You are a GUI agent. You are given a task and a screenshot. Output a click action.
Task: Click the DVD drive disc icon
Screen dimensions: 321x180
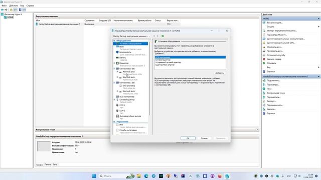[120, 85]
